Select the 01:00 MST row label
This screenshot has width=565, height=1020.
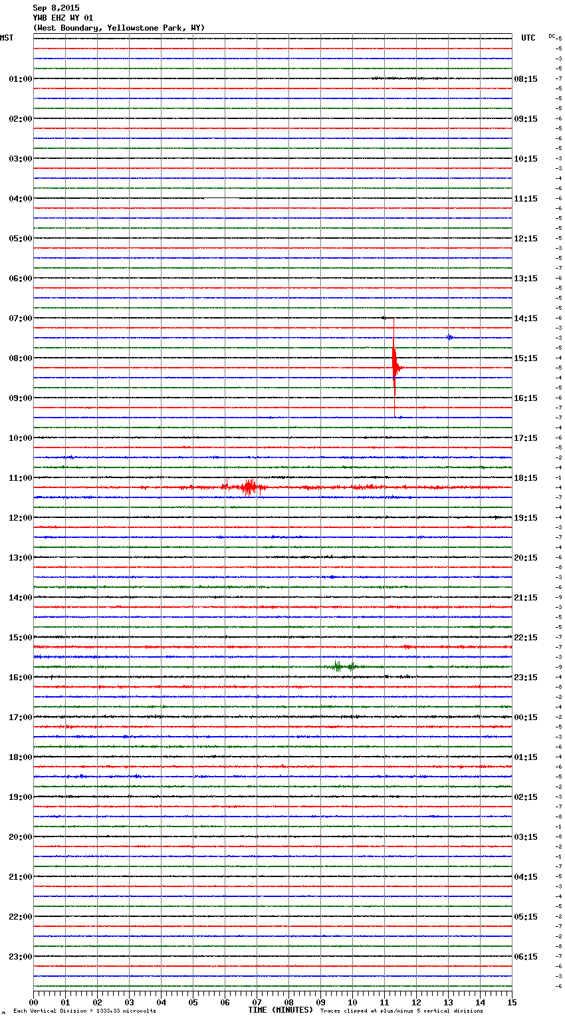click(21, 79)
